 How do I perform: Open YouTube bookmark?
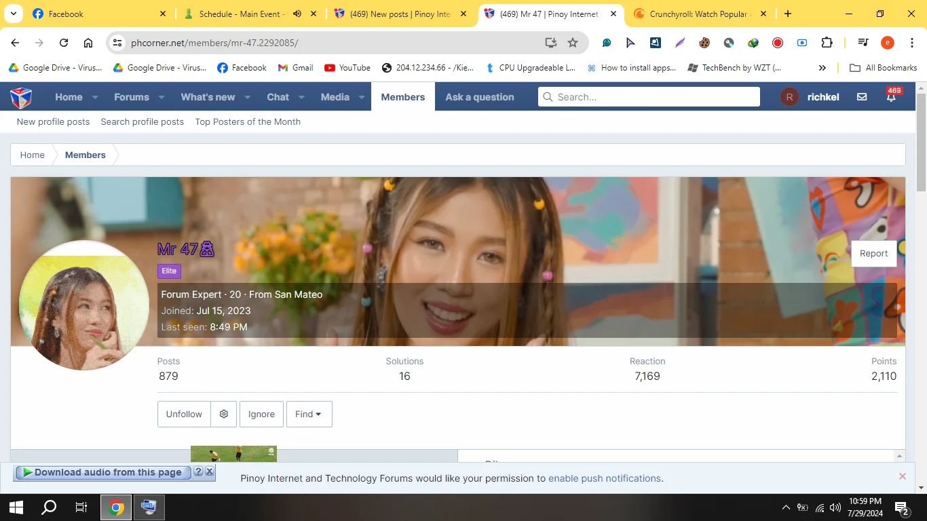point(347,68)
